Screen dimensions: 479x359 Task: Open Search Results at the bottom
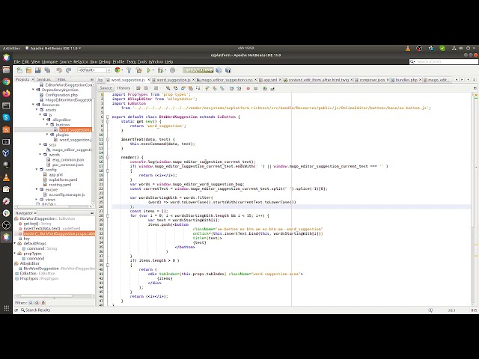[35, 310]
